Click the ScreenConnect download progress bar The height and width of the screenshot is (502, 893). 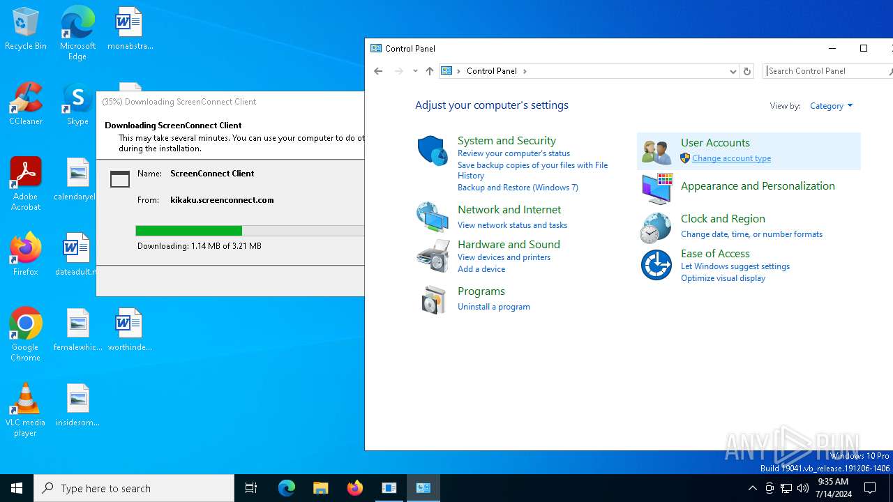pos(250,231)
